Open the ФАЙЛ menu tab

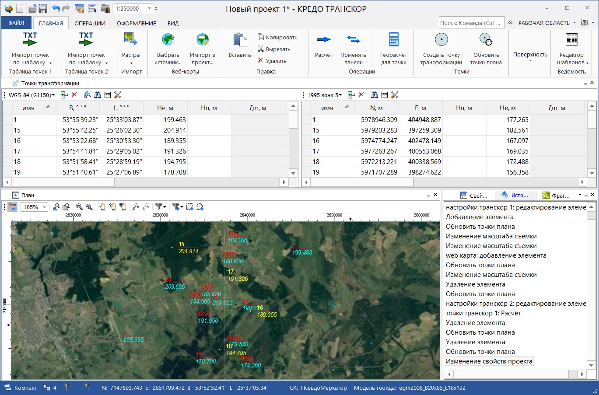click(16, 23)
